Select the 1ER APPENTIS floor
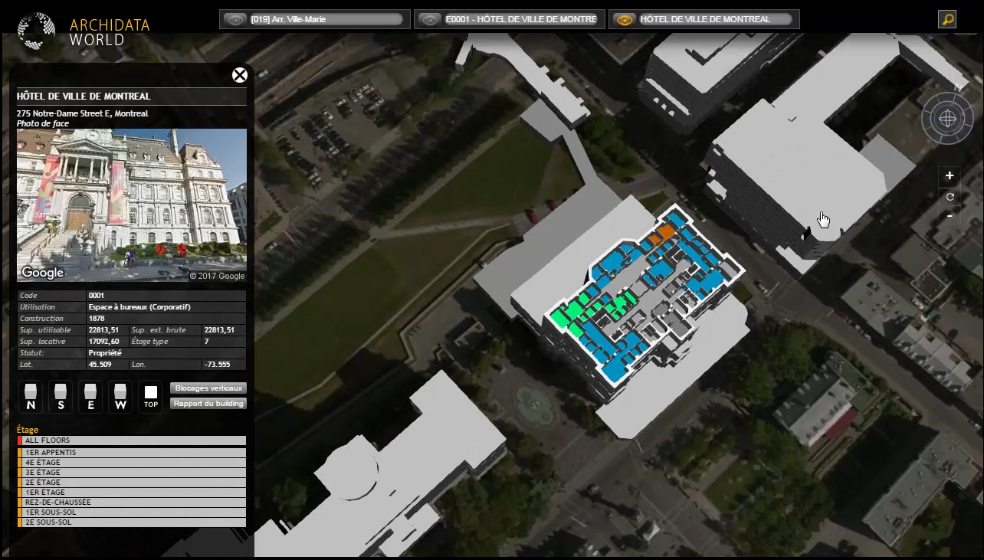 tap(132, 453)
